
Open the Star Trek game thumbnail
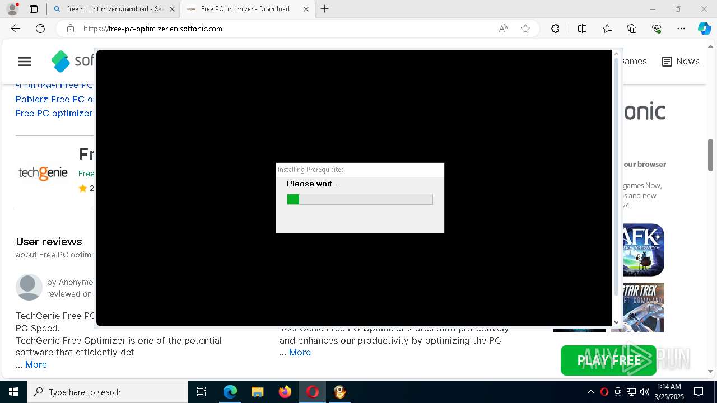643,307
